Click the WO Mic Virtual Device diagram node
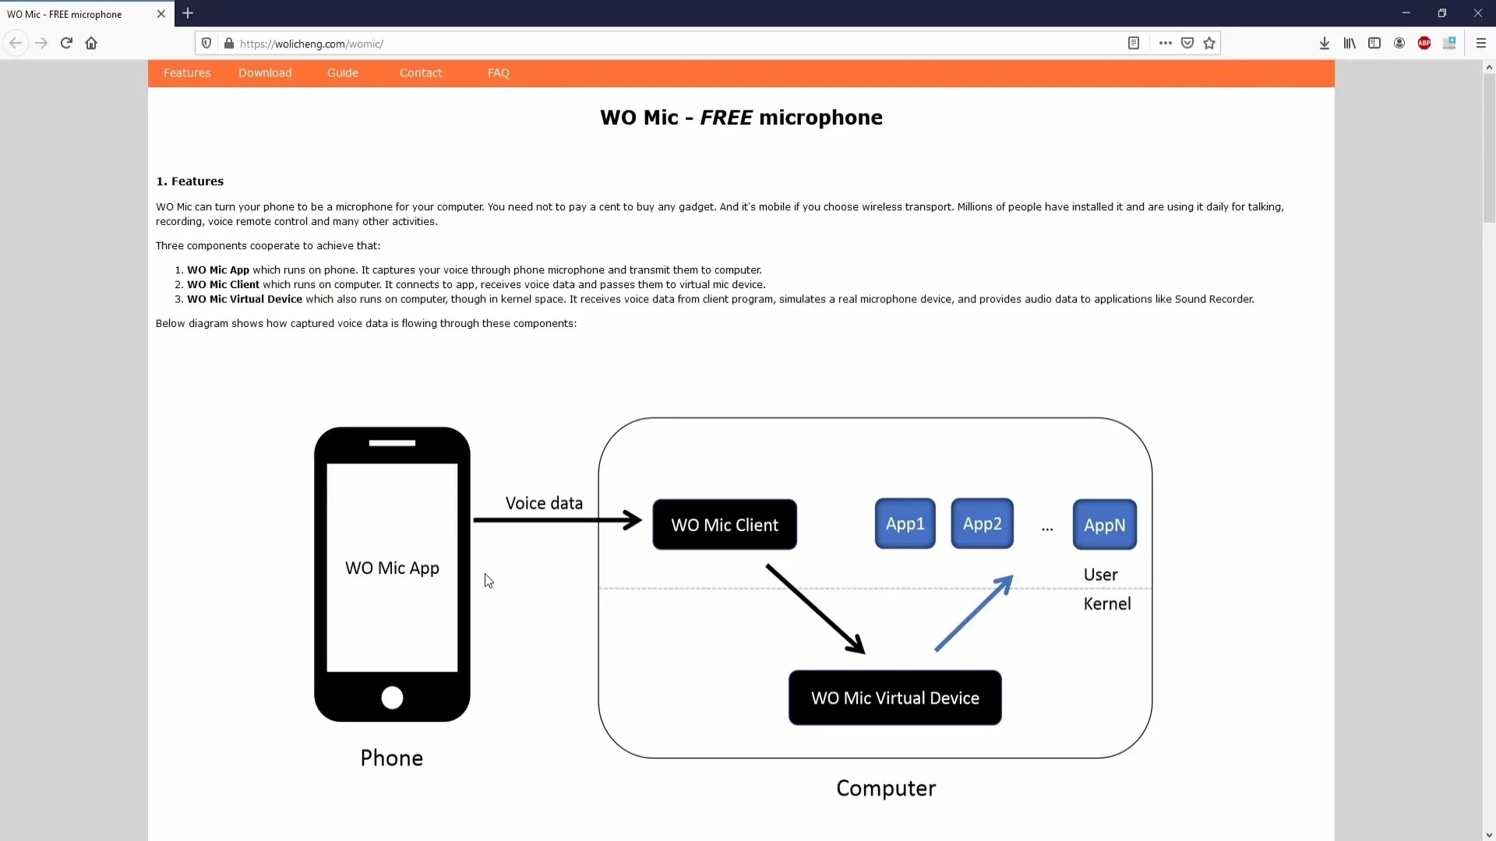Screen dimensions: 1496x841 pyautogui.click(x=895, y=697)
